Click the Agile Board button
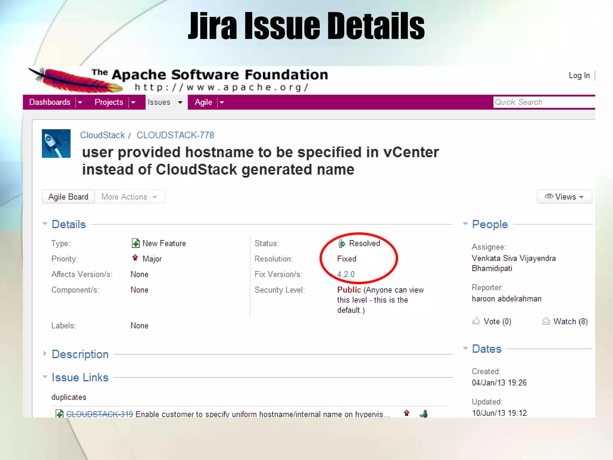The width and height of the screenshot is (613, 460). 68,197
